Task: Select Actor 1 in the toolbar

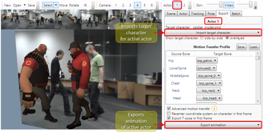Action: 177,5
